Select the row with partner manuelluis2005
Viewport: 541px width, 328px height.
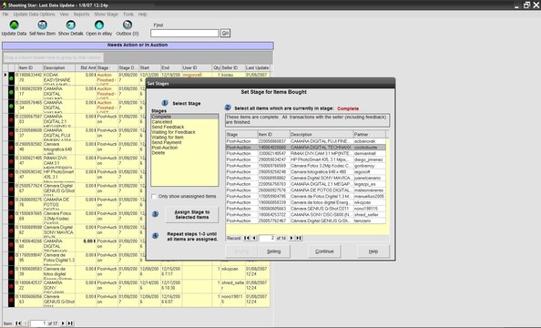(x=306, y=196)
